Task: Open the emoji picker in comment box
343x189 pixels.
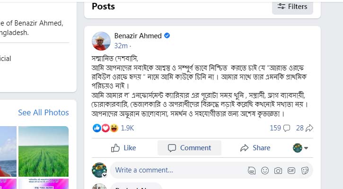Action: [265, 170]
